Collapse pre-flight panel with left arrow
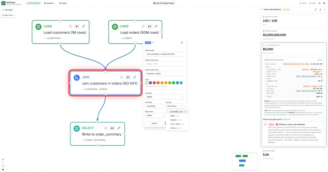This screenshot has width=328, height=172. (325, 10)
